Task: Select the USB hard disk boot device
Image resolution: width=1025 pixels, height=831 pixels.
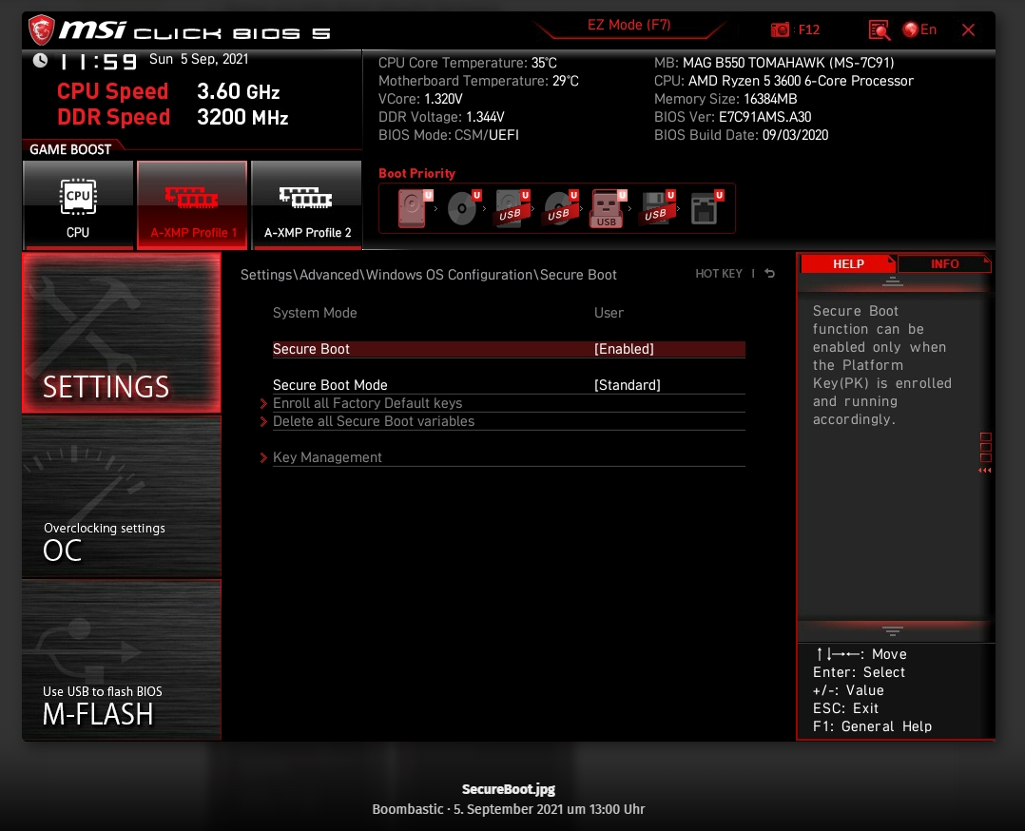Action: click(512, 208)
